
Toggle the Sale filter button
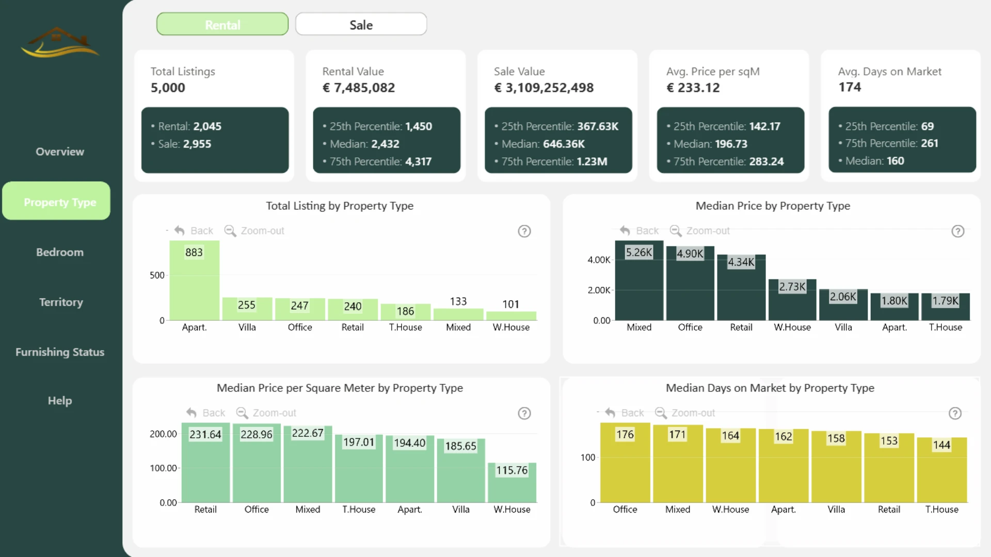[x=361, y=24]
